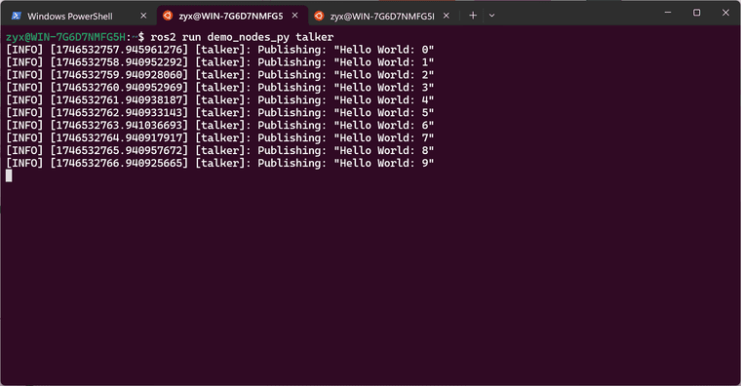The height and width of the screenshot is (386, 741).
Task: Click the timestamp 1746532766.940925665
Action: pyautogui.click(x=119, y=163)
